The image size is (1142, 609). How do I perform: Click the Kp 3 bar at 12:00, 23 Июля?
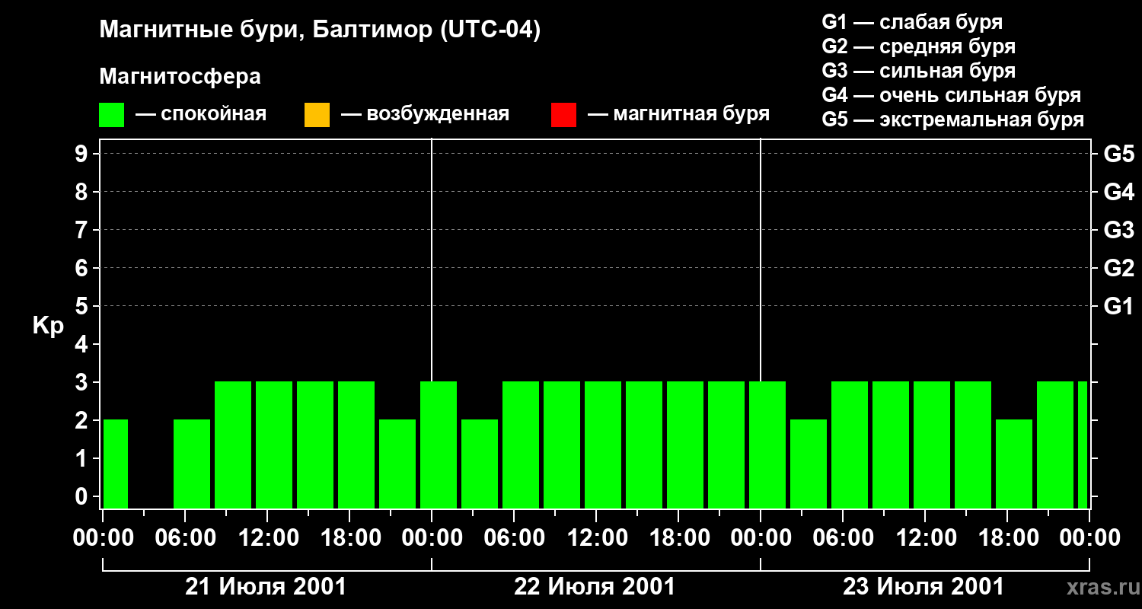point(932,445)
